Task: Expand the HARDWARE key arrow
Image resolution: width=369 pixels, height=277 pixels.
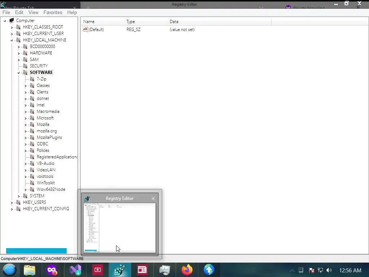Action: point(19,53)
